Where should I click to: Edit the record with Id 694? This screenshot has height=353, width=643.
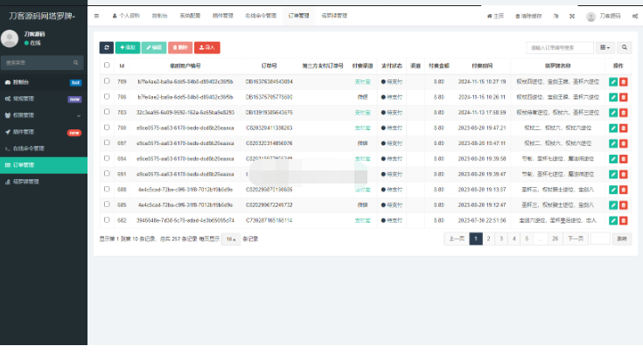point(613,159)
